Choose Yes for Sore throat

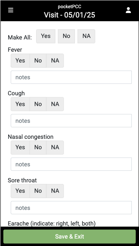tap(20, 191)
